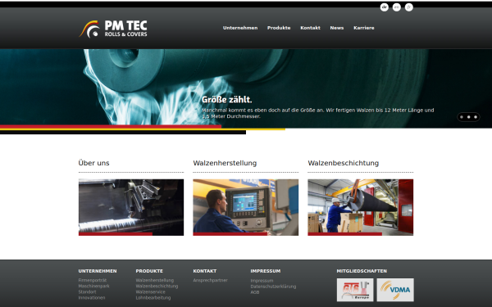Open Walzenherstellung footer link
Screen dimensions: 492x307
point(155,280)
